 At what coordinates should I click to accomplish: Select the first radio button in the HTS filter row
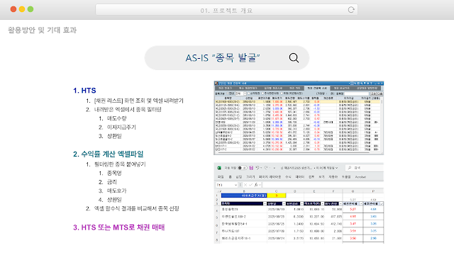(x=227, y=93)
